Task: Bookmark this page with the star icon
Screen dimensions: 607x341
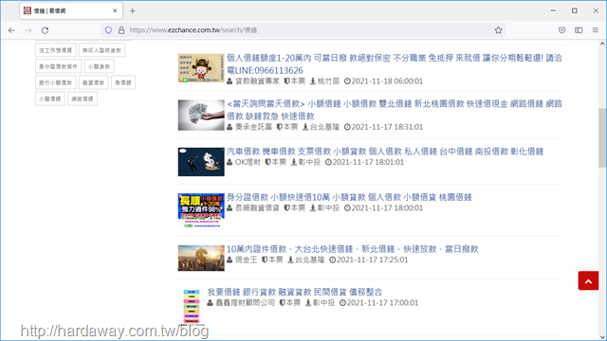Action: [498, 30]
